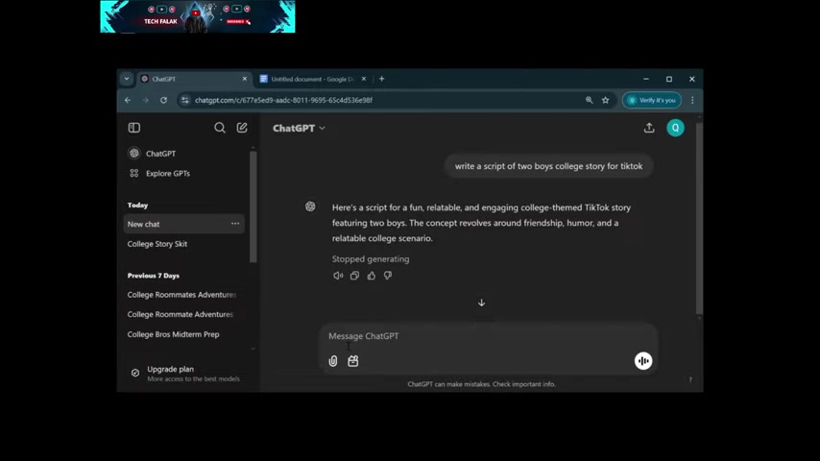Click the user message about TikTok script
This screenshot has width=820, height=461.
point(548,166)
